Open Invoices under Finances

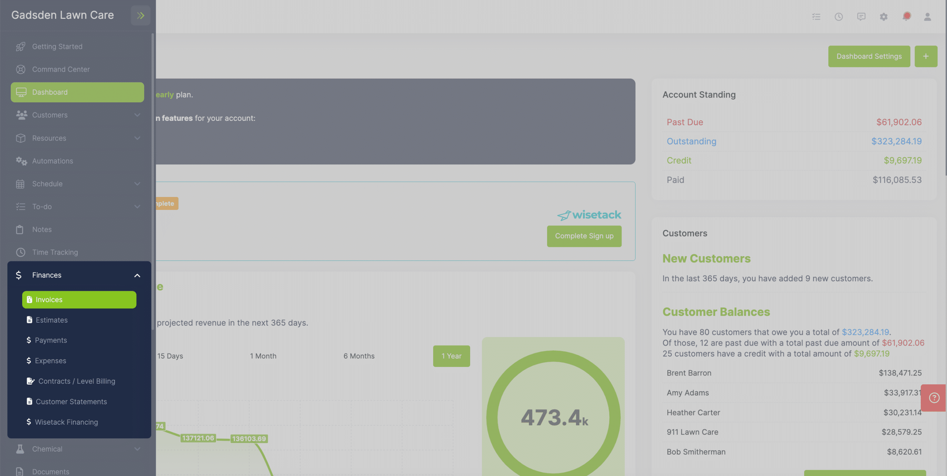coord(79,299)
